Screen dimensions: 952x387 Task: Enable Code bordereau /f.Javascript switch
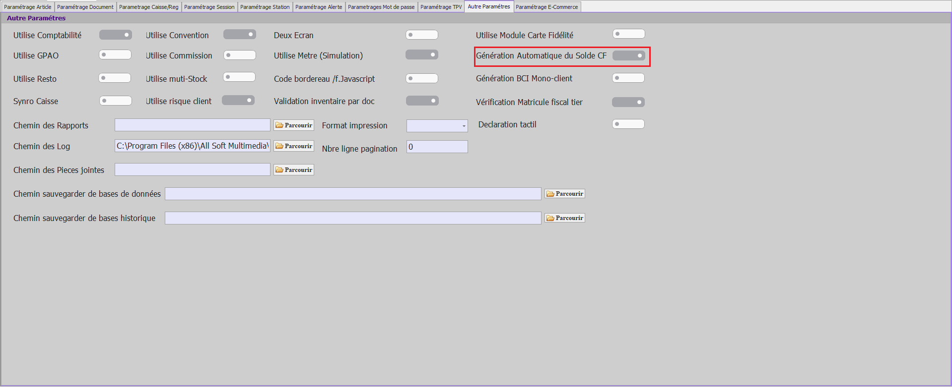click(422, 78)
